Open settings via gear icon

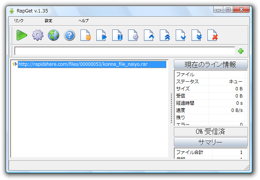[x=38, y=35]
